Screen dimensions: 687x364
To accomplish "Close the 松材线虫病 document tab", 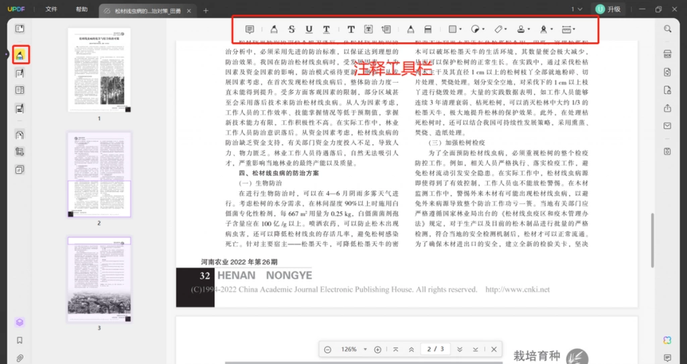I will (x=189, y=11).
